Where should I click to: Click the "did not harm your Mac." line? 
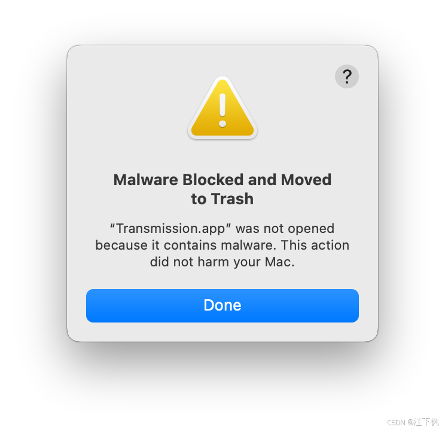(222, 262)
